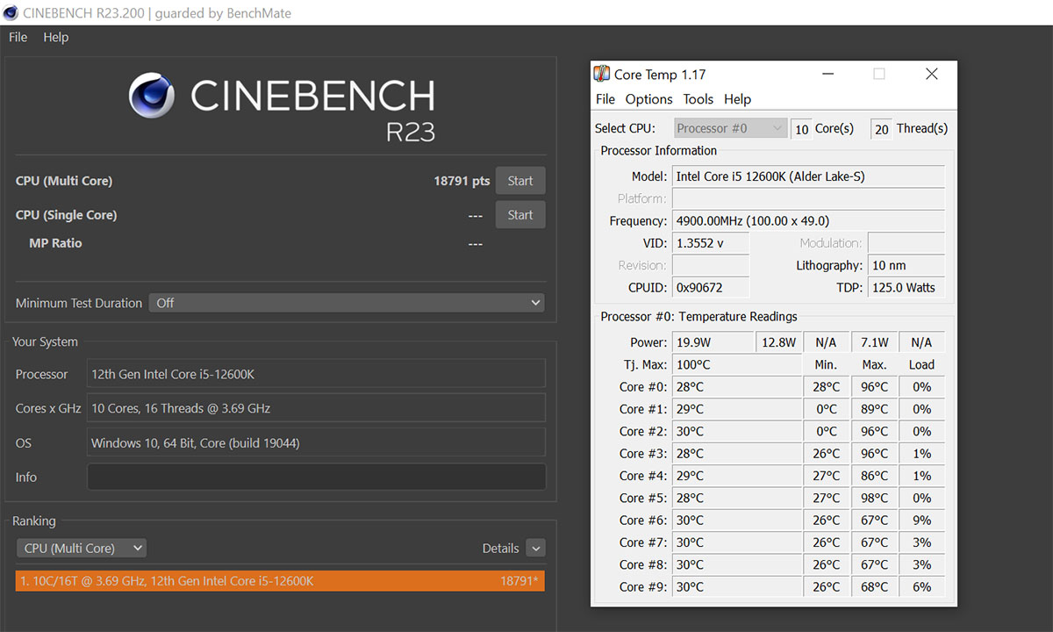The image size is (1053, 632).
Task: Click the Core #5 max temperature 98°C
Action: pos(875,498)
